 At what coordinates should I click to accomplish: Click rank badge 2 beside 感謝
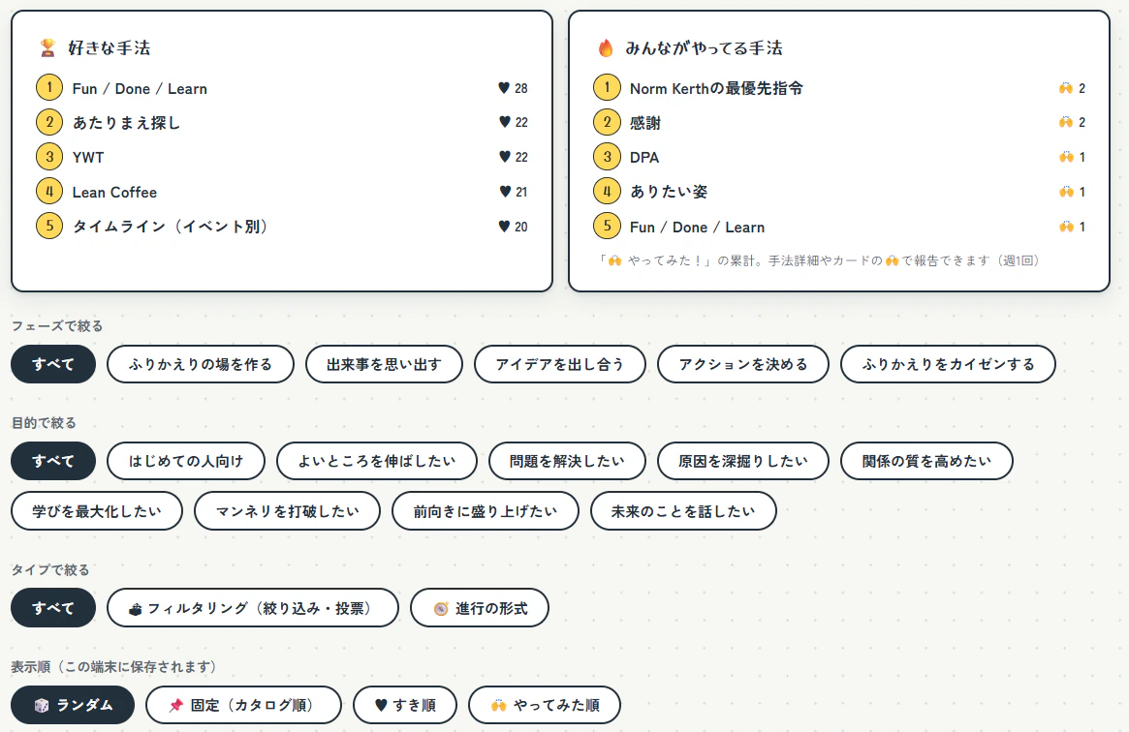[607, 122]
